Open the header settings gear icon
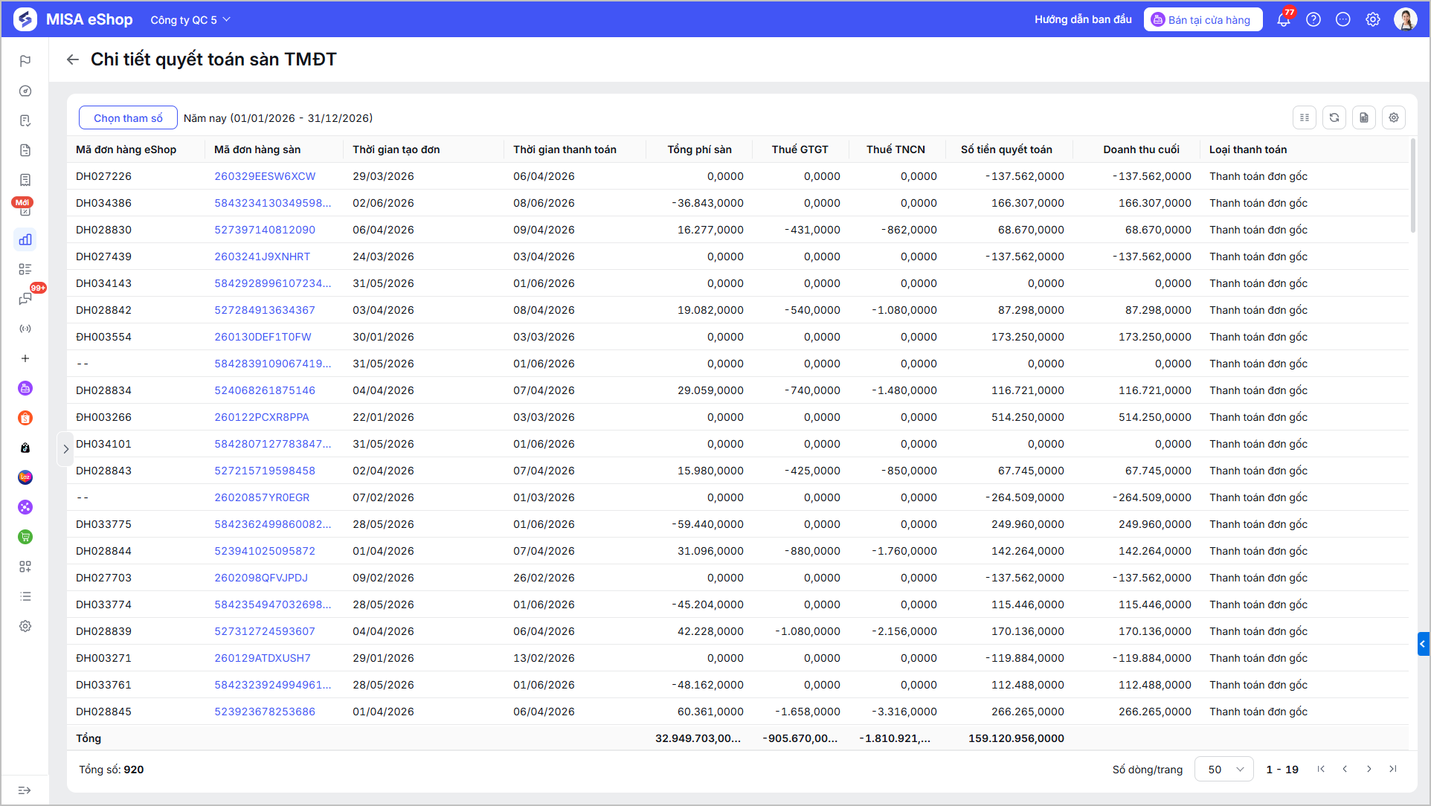The image size is (1431, 806). (1373, 19)
